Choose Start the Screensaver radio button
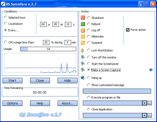This screenshot has height=122, width=157. [x=89, y=64]
